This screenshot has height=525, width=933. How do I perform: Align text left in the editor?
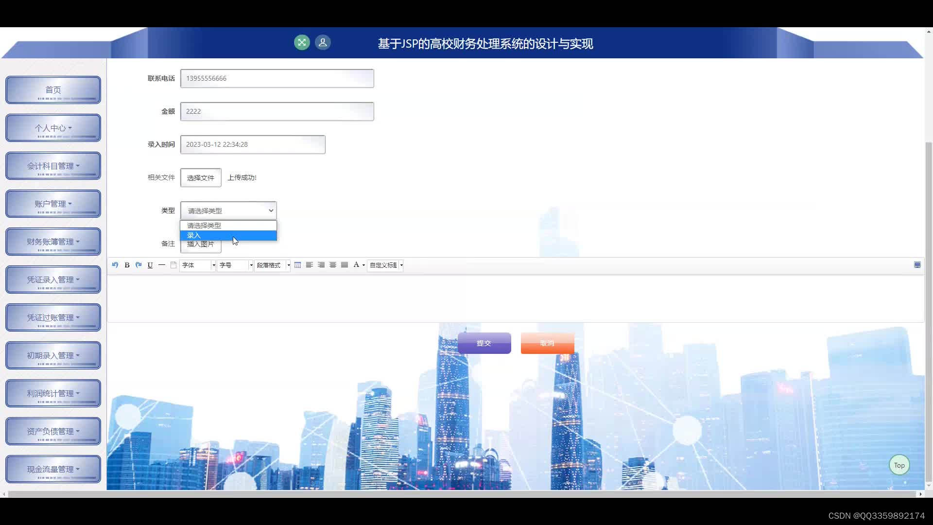309,265
